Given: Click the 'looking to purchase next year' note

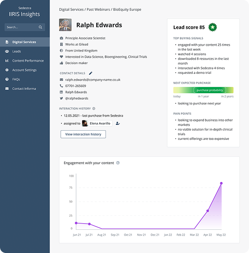Looking at the screenshot, I should [x=199, y=103].
